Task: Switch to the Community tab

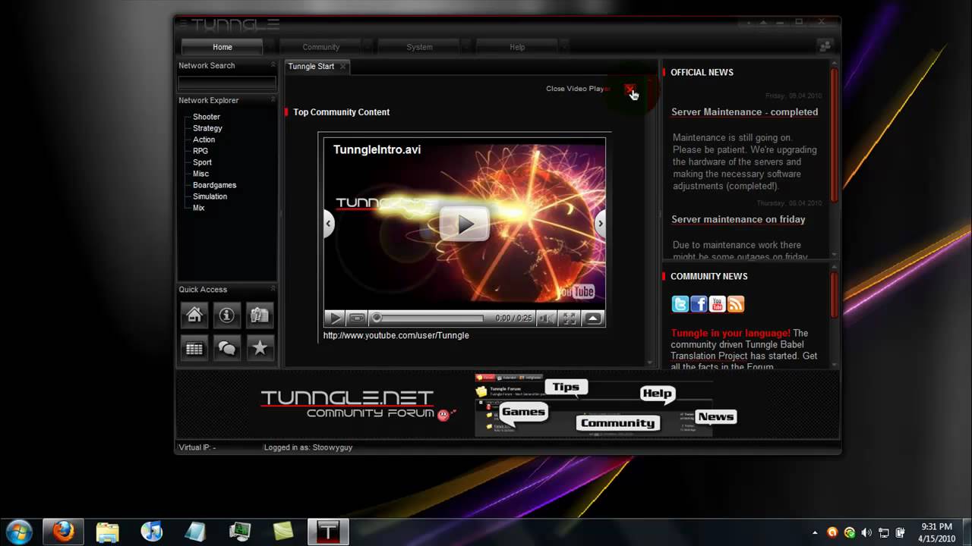Action: click(x=320, y=47)
